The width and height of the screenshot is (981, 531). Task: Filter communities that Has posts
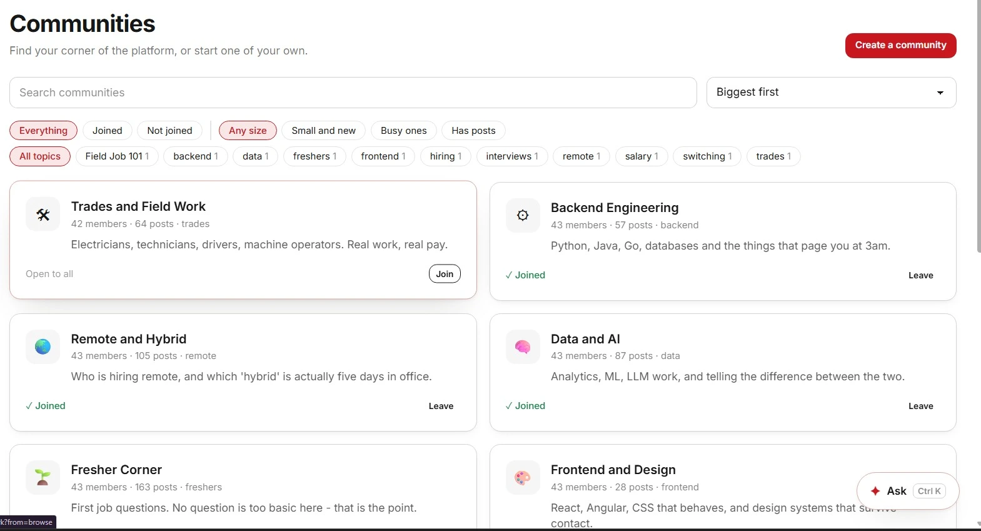(x=473, y=131)
